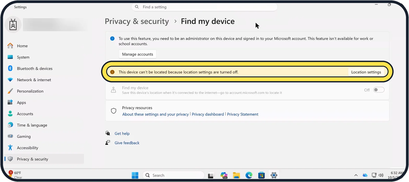Click the Get help icon
The image size is (409, 182).
[108, 133]
